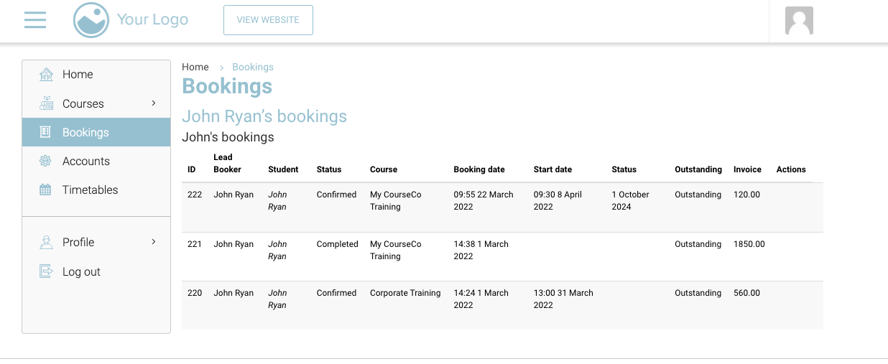Viewport: 888px width, 364px height.
Task: Click the Courses icon in sidebar
Action: [46, 103]
